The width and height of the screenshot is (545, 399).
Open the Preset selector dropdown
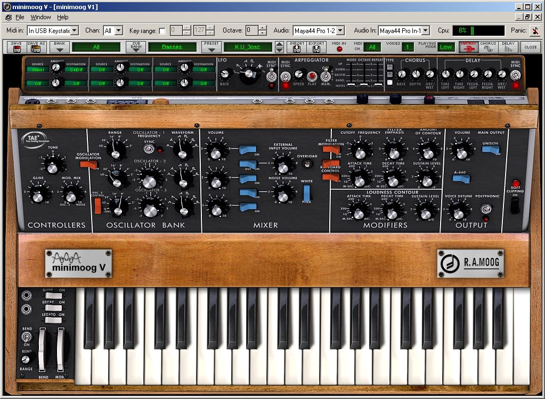click(x=212, y=47)
